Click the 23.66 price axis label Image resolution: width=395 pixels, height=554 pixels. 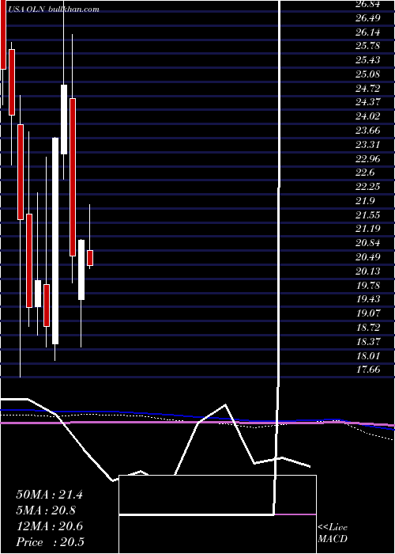click(x=368, y=131)
